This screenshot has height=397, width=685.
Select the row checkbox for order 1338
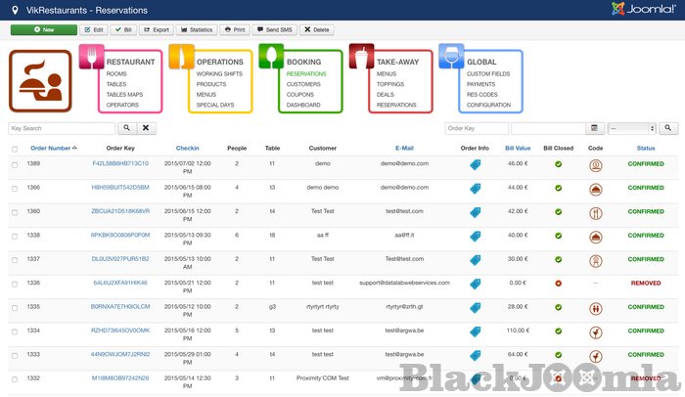point(15,236)
